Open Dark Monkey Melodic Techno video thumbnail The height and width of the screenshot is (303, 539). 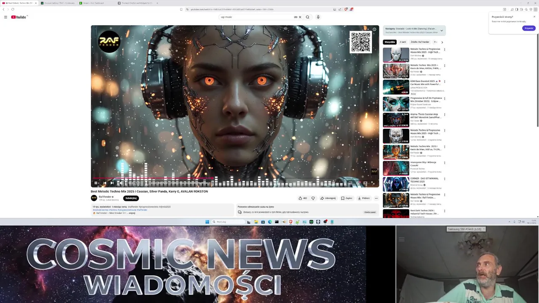pyautogui.click(x=396, y=55)
